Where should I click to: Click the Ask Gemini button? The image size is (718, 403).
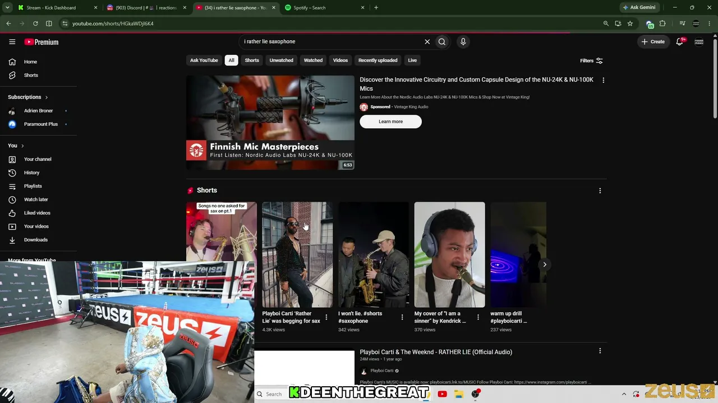pyautogui.click(x=639, y=8)
